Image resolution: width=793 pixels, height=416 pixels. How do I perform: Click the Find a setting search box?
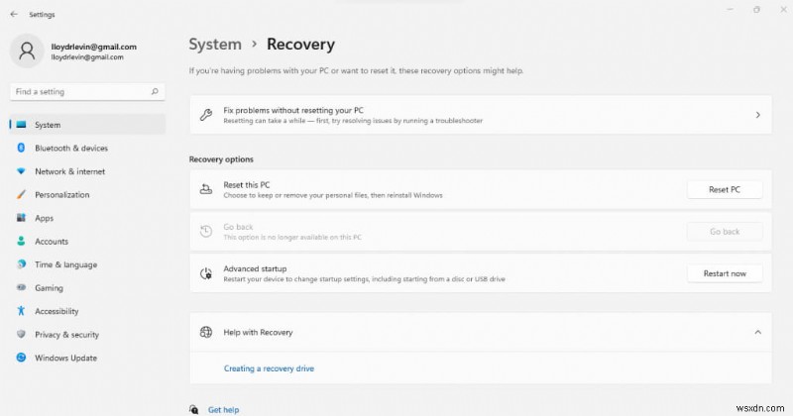pos(87,91)
